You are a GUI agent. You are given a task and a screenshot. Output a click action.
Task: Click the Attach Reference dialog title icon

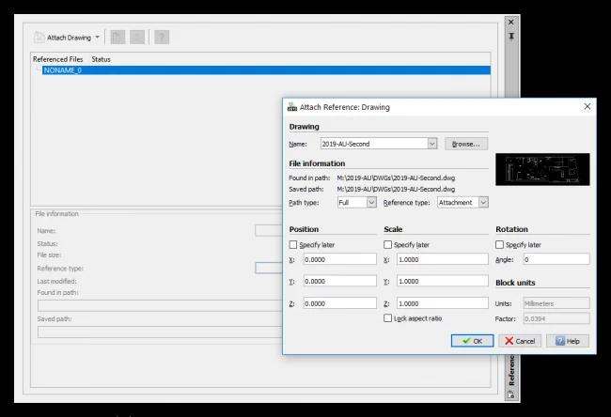point(291,107)
